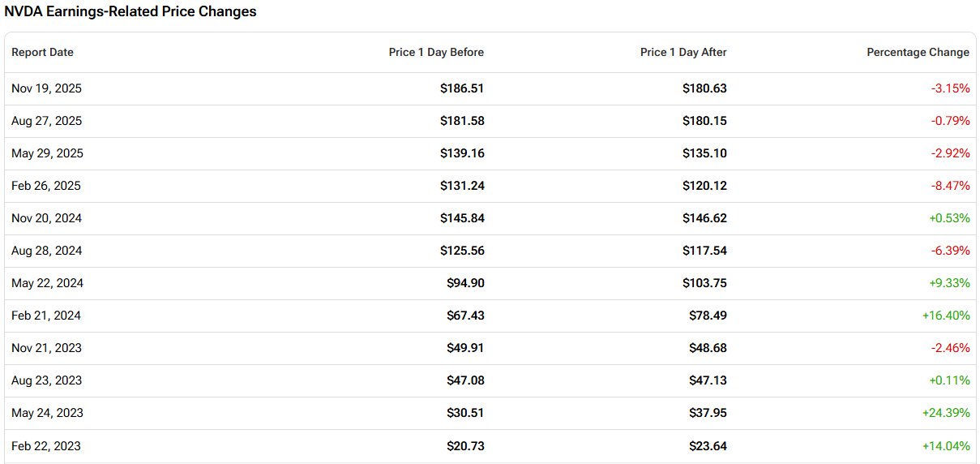The width and height of the screenshot is (980, 464).
Task: Select the +16.40% percentage change value
Action: point(946,316)
